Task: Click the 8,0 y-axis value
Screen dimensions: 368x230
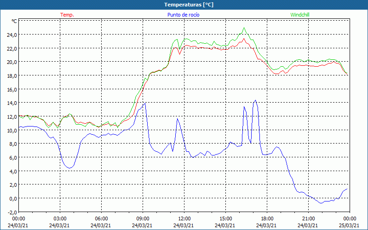Action: pyautogui.click(x=13, y=144)
